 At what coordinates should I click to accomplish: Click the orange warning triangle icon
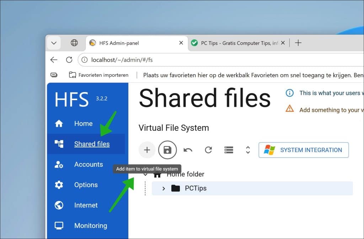[289, 108]
